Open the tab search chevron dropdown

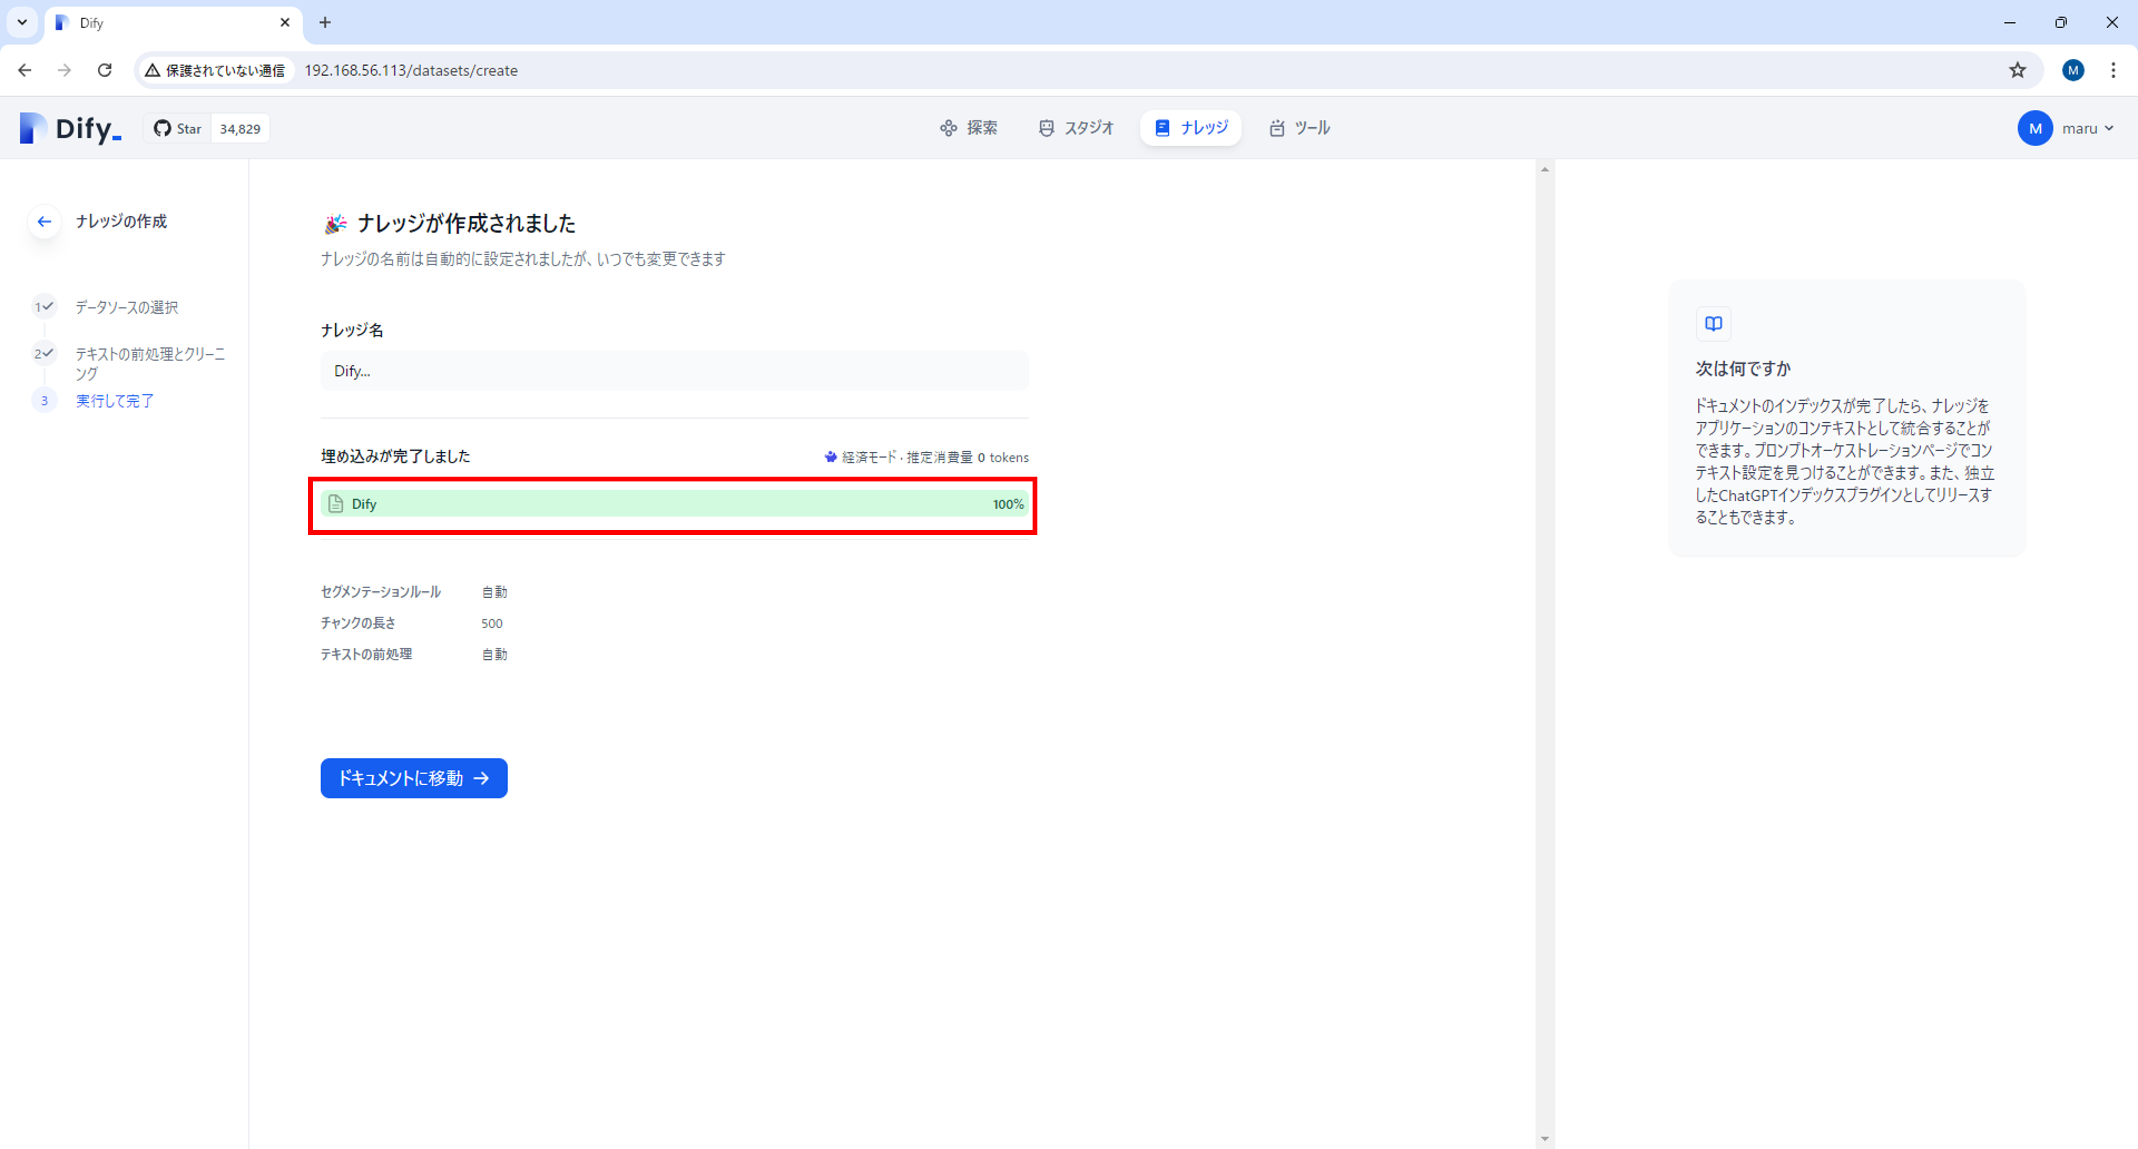(22, 22)
